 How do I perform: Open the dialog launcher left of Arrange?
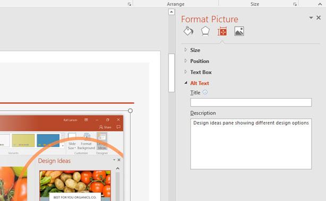coord(130,4)
